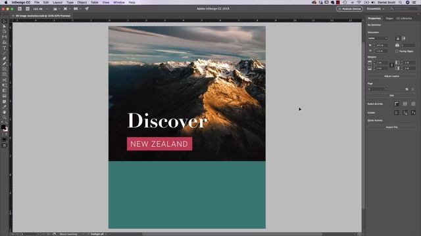Click the Discover heading text on the page

coord(167,121)
